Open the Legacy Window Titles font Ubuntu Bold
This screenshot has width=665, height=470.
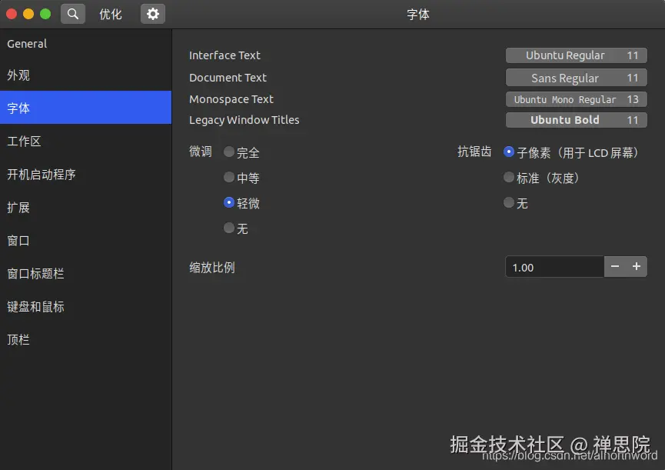(575, 119)
